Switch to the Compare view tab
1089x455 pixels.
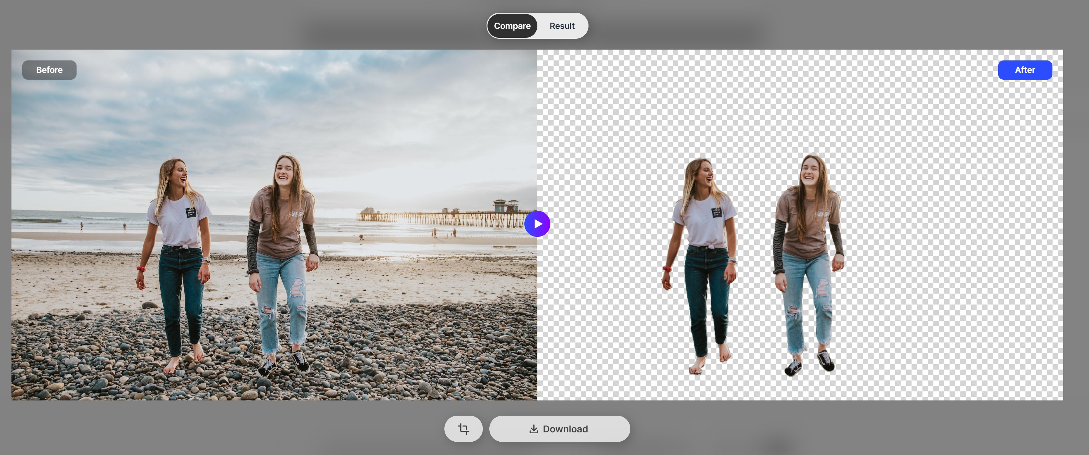click(x=512, y=26)
